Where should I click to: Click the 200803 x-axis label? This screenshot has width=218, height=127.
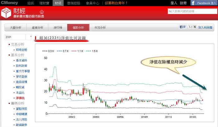click(x=96, y=117)
